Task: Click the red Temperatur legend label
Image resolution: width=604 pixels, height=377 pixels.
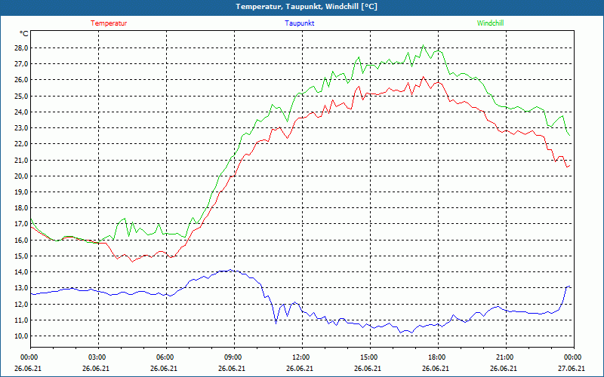Action: 109,23
